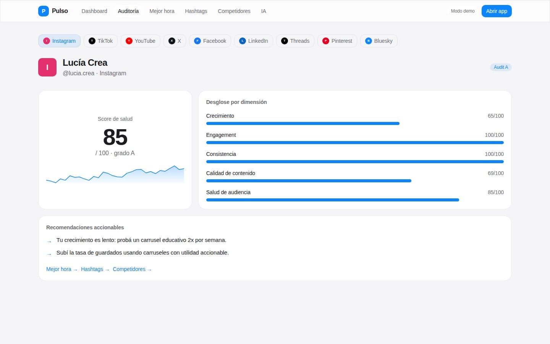Click the Mejor hora link in recommendations
The image size is (550, 344).
pyautogui.click(x=62, y=269)
